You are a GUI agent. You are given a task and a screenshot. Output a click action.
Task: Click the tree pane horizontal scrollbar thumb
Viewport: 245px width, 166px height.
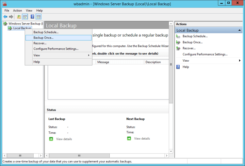pos(20,156)
